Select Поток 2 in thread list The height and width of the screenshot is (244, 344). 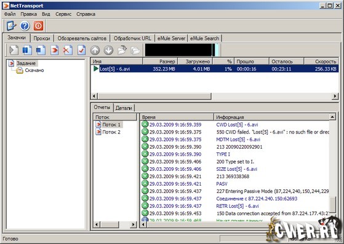111,132
